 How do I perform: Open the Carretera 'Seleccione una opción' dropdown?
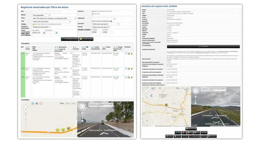(x=106, y=24)
